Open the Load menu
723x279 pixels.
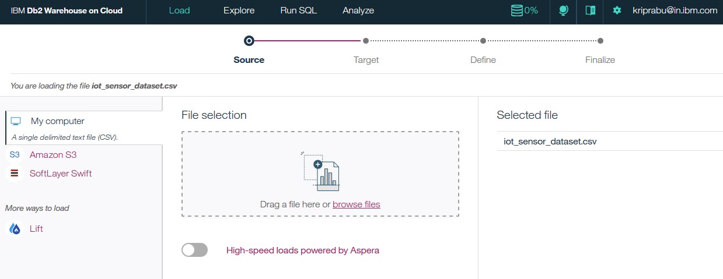click(x=179, y=10)
